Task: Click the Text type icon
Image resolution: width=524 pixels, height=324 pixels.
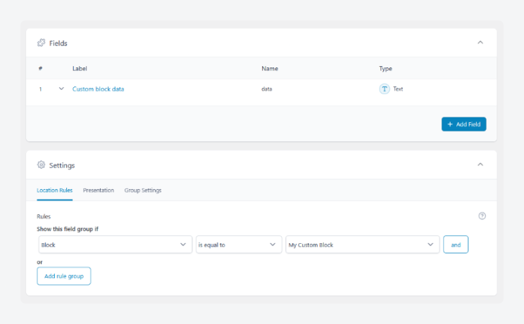Action: (x=385, y=89)
